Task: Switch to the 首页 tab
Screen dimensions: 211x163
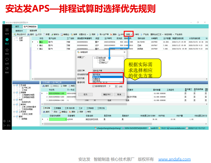Action: click(x=17, y=27)
